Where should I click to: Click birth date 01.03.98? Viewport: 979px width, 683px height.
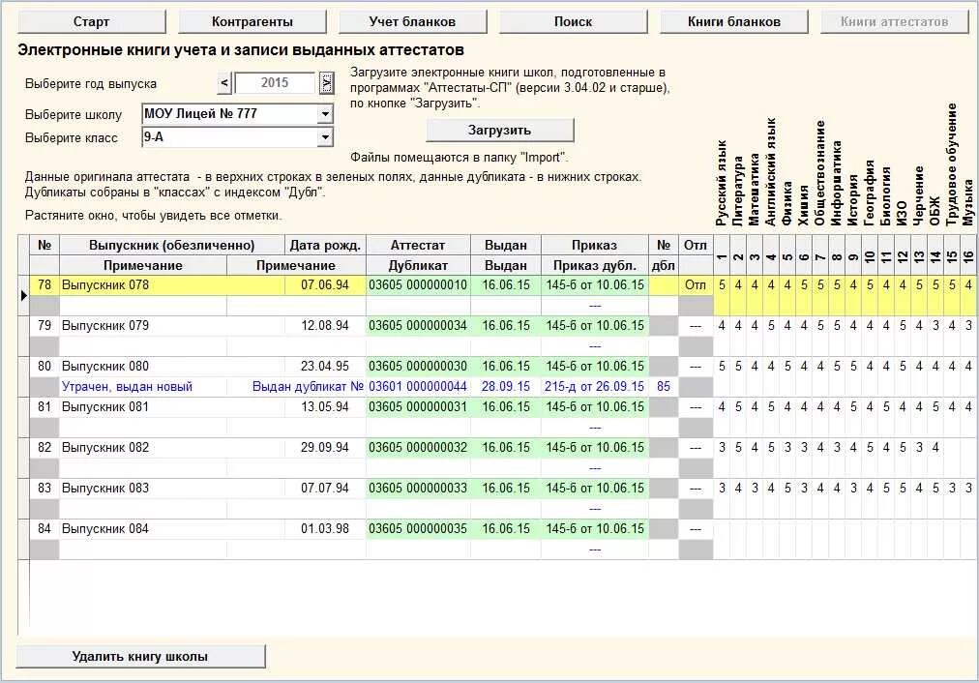325,529
